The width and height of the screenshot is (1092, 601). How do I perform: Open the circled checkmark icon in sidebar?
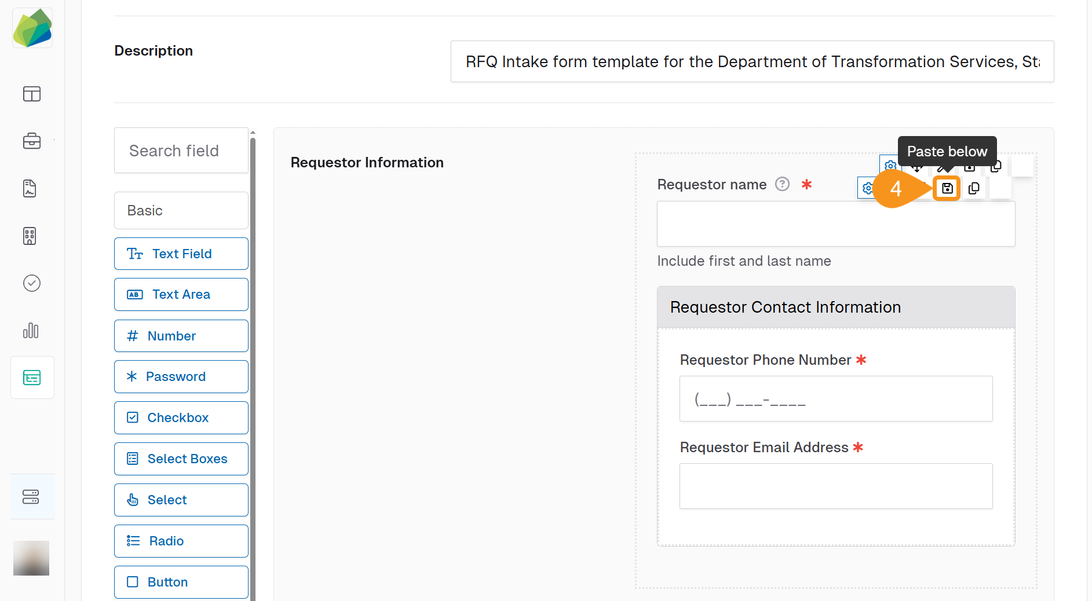32,283
